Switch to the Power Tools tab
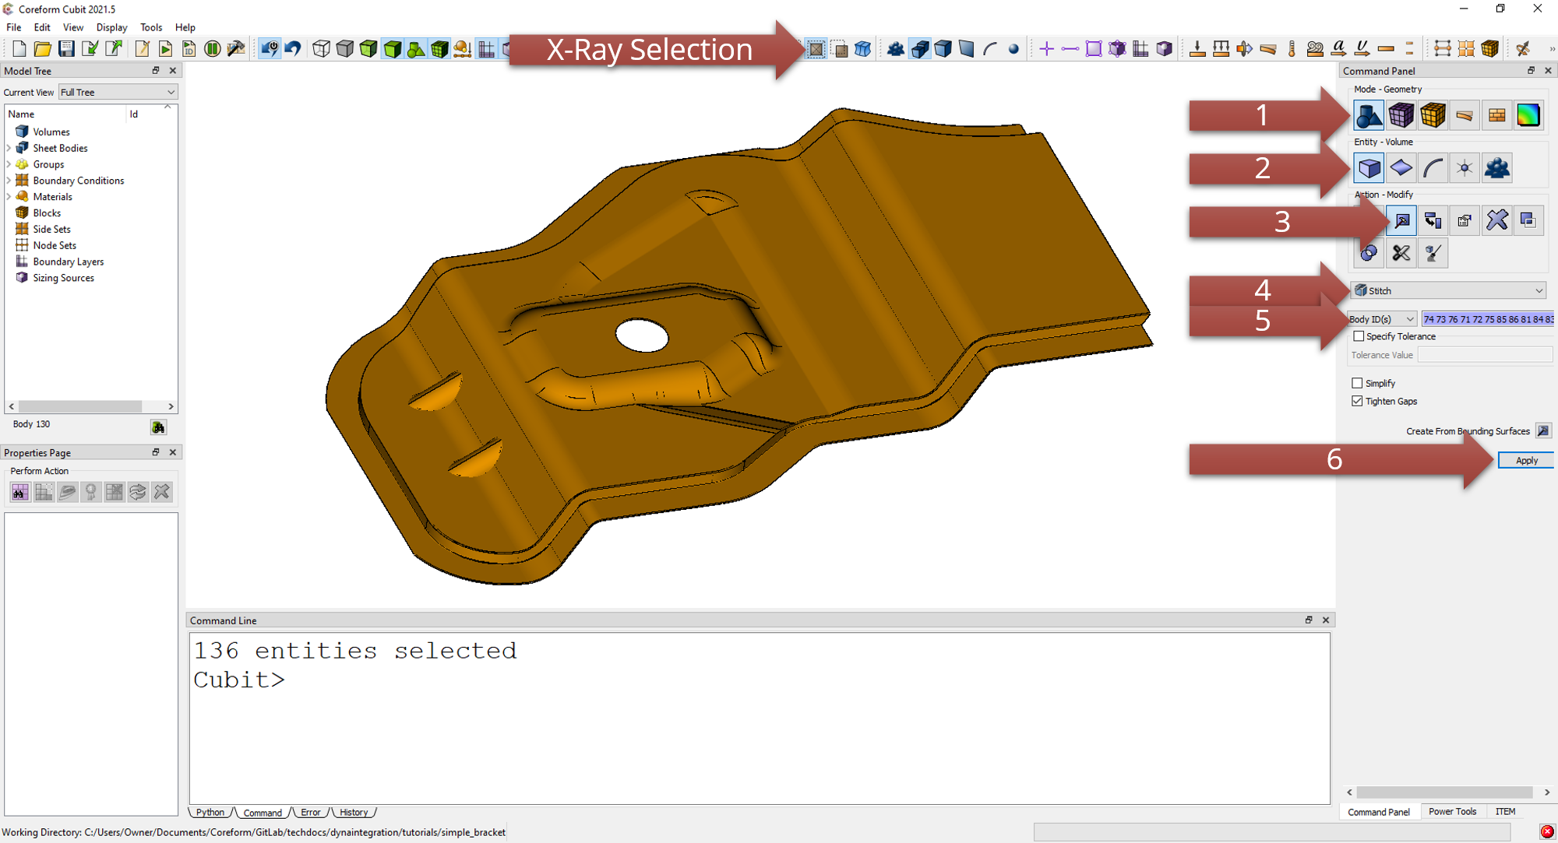Screen dimensions: 1558x843 coord(1452,811)
